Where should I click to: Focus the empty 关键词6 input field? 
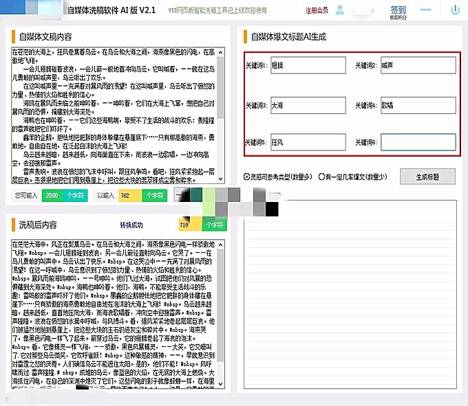pyautogui.click(x=418, y=142)
